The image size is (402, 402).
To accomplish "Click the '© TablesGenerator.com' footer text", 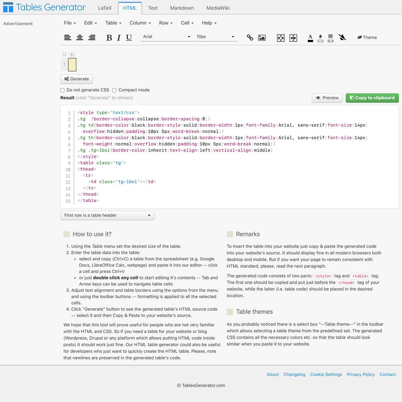I will (201, 386).
